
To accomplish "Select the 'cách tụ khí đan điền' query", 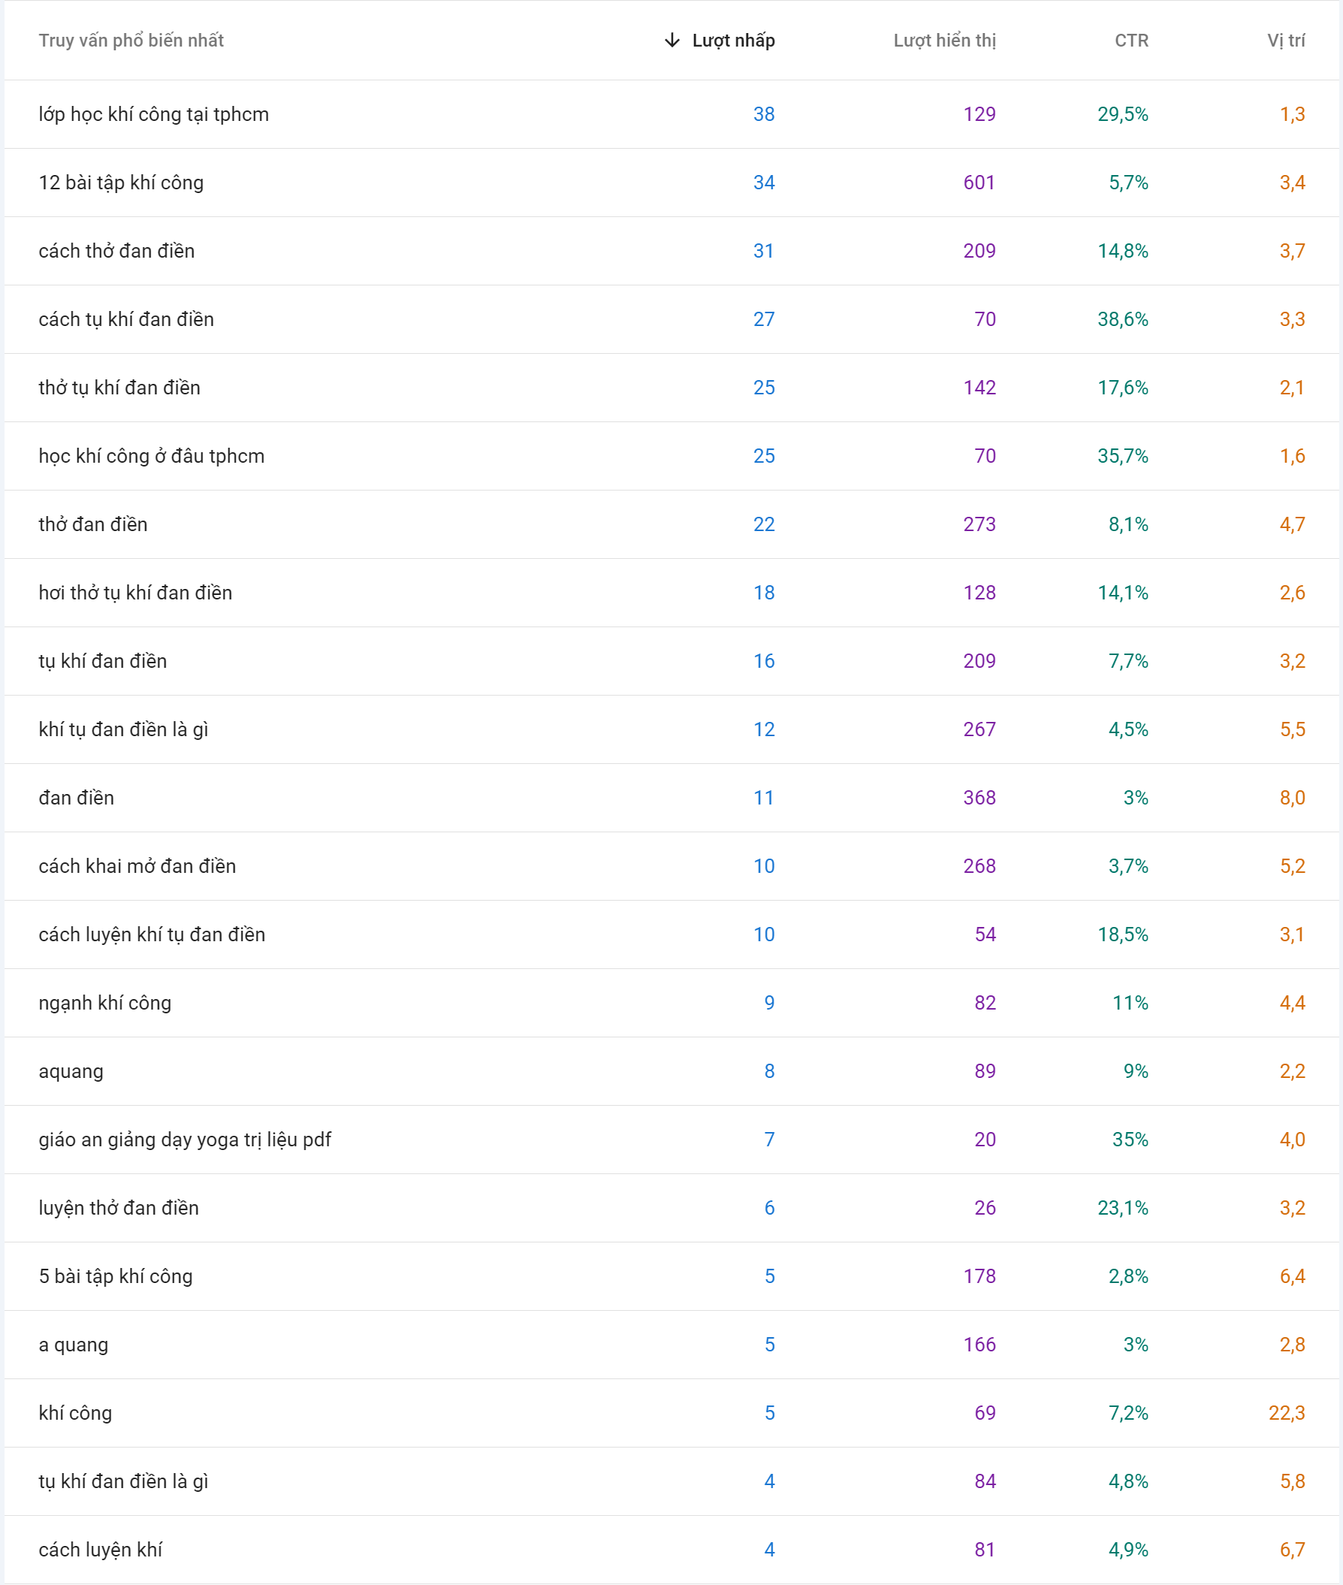I will tap(126, 319).
